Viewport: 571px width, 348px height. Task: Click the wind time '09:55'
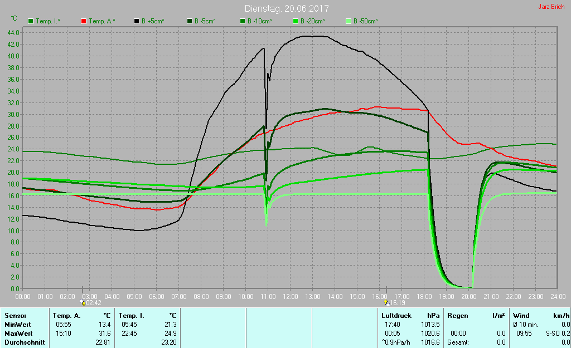click(x=524, y=333)
